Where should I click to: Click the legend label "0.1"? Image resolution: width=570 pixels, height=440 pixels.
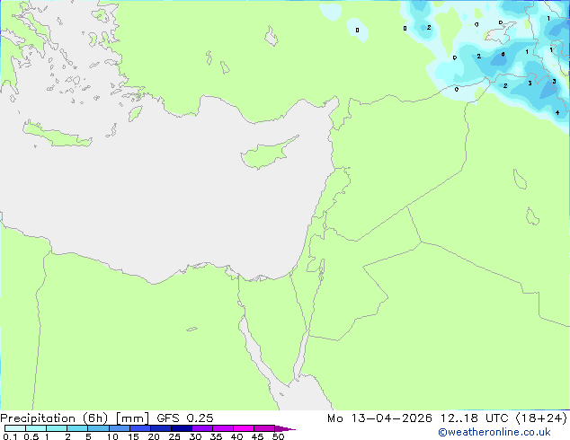coord(10,436)
